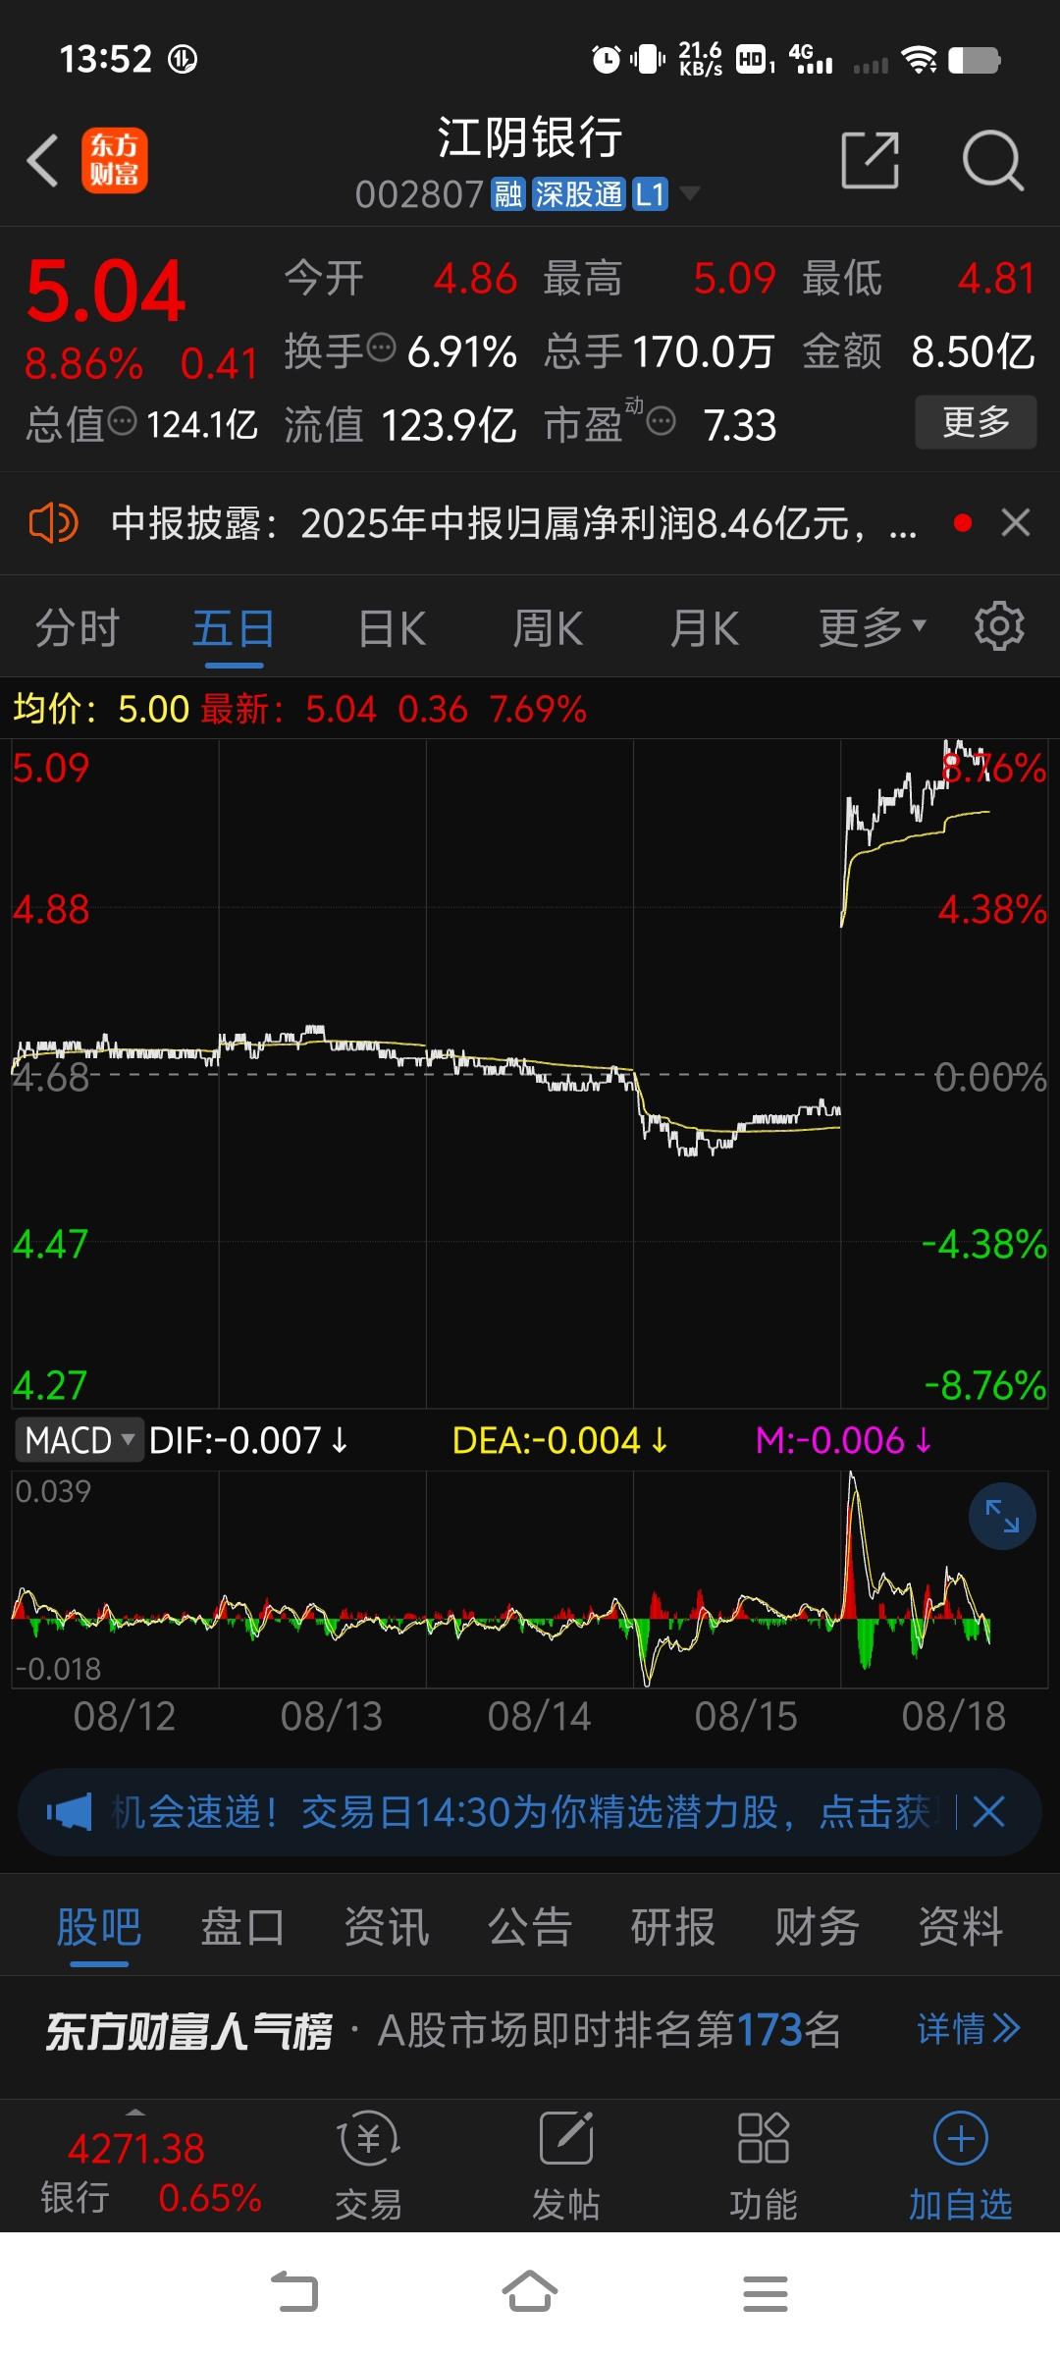Open the 功能 functions icon

pyautogui.click(x=764, y=2167)
